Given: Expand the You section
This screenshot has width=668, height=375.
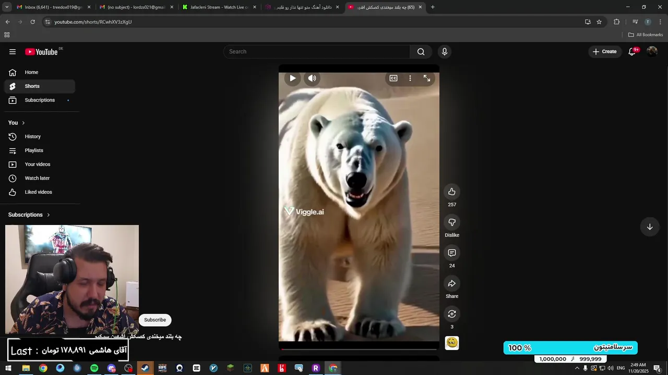Looking at the screenshot, I should (17, 123).
